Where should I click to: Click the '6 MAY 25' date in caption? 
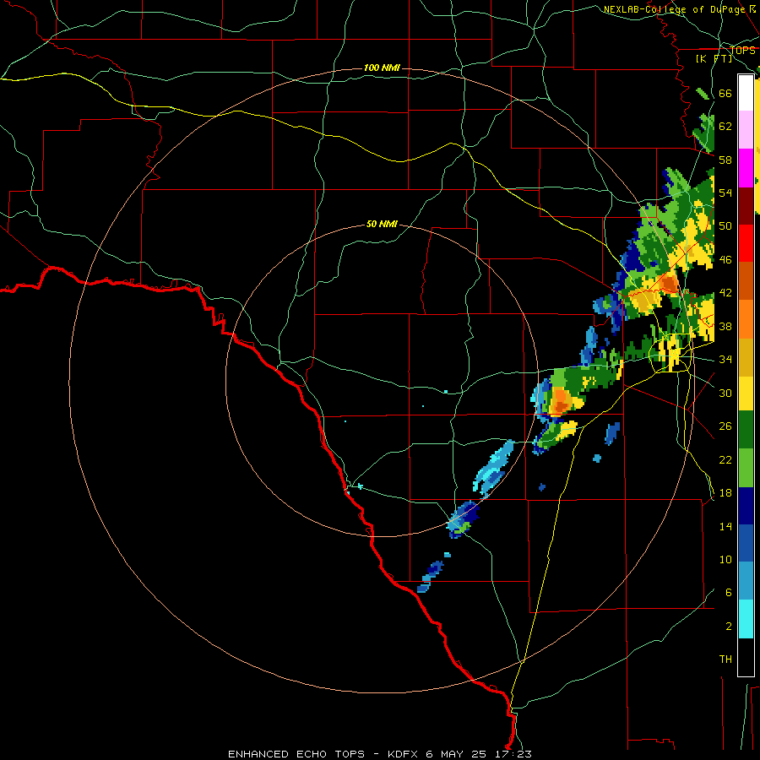(458, 754)
